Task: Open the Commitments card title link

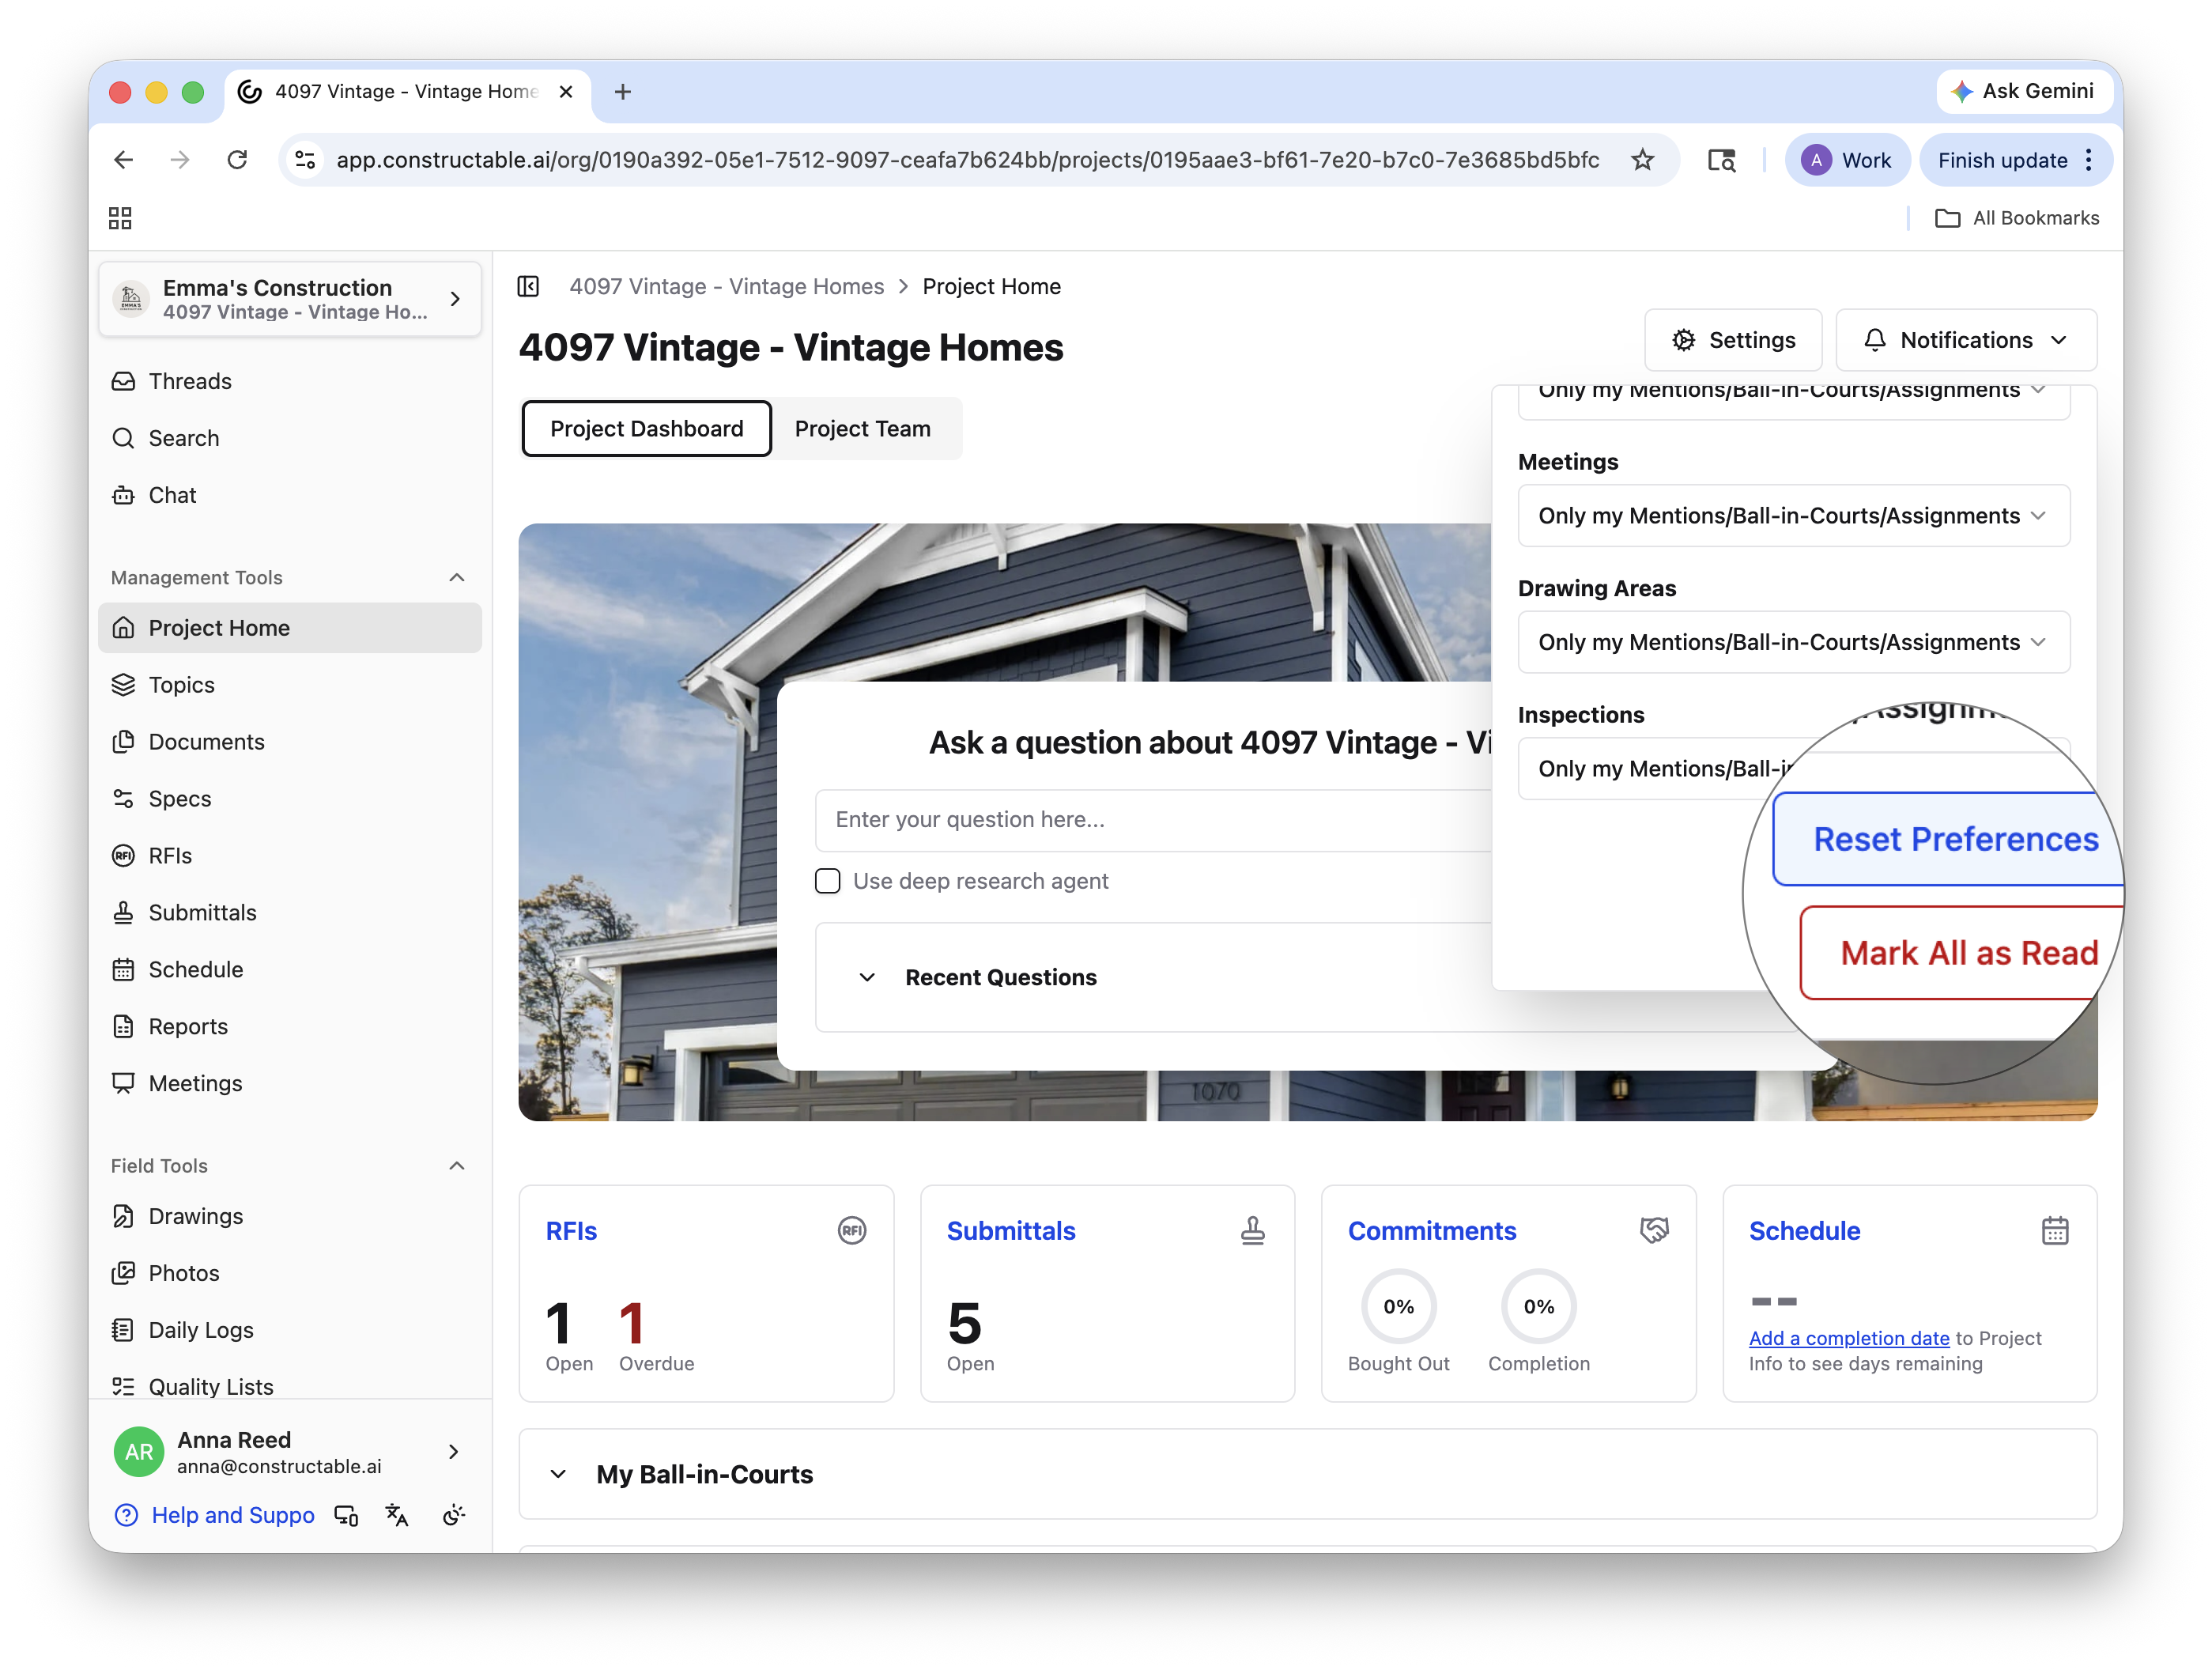Action: click(x=1432, y=1231)
